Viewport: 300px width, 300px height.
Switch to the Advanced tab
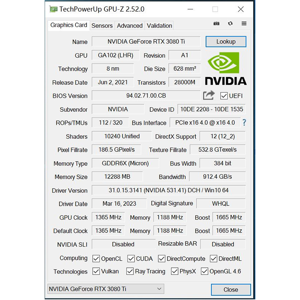130,25
